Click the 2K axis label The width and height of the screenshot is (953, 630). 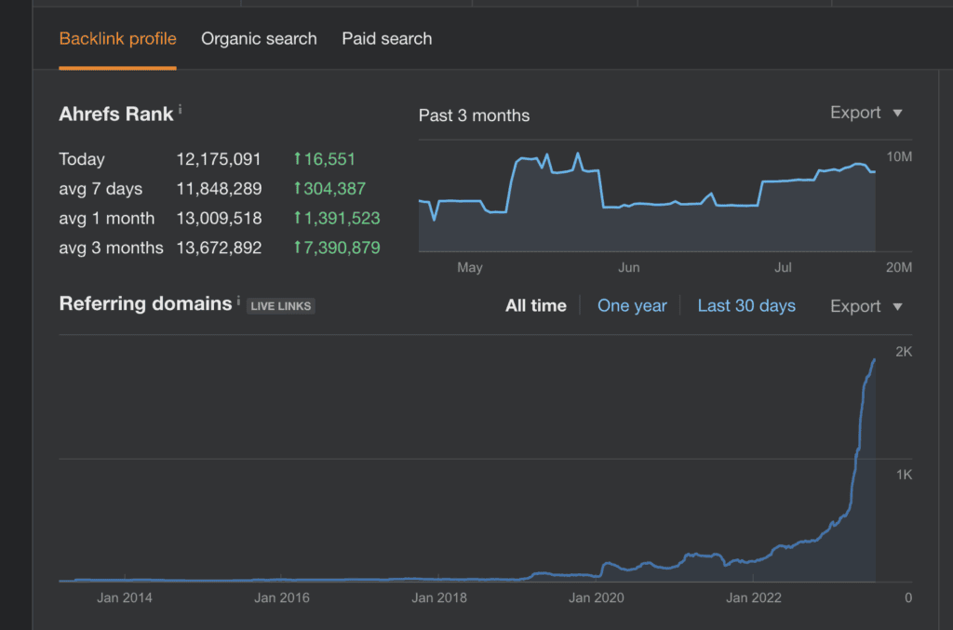[x=904, y=352]
